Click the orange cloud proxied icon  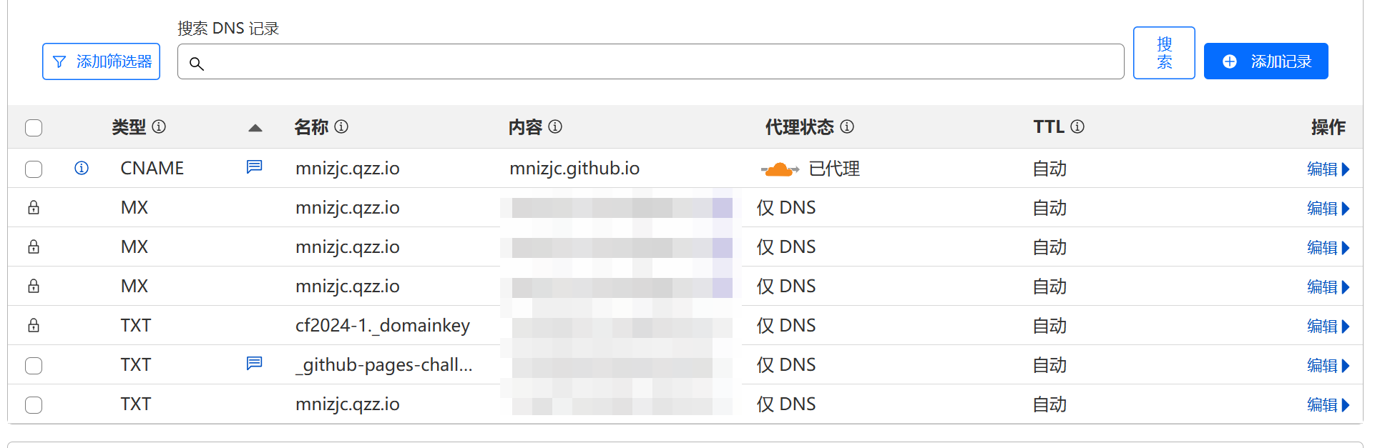(780, 169)
